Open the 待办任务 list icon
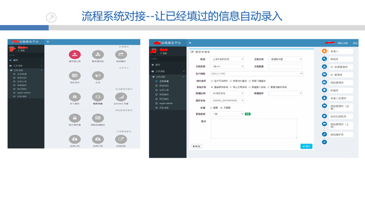 tap(75, 76)
